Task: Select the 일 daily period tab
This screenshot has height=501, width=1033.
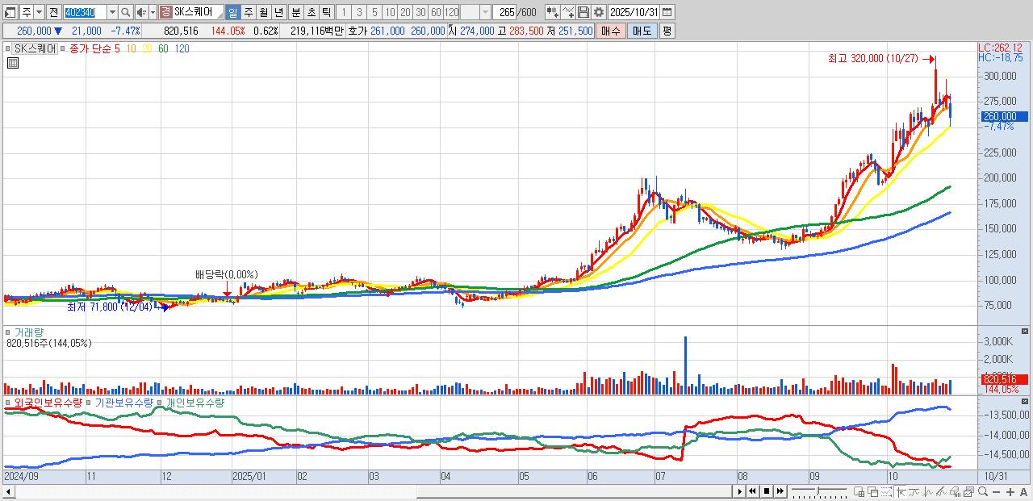Action: pos(232,12)
